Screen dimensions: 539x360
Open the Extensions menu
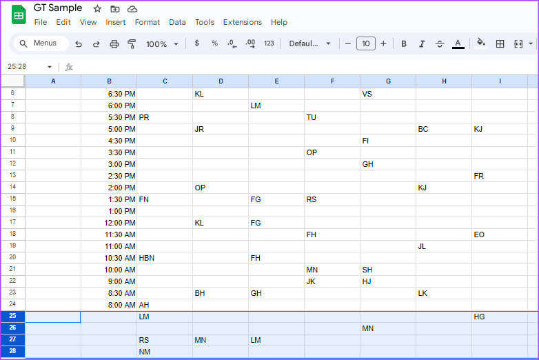[x=242, y=22]
